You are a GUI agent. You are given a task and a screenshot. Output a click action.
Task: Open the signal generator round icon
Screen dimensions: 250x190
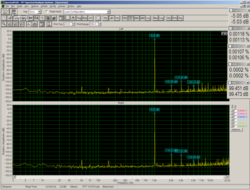tap(98, 18)
